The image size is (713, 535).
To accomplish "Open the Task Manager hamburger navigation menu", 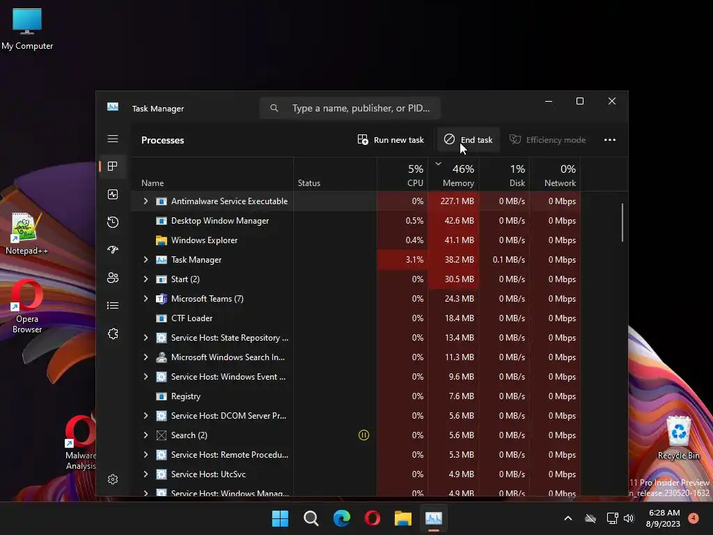I will pos(113,139).
